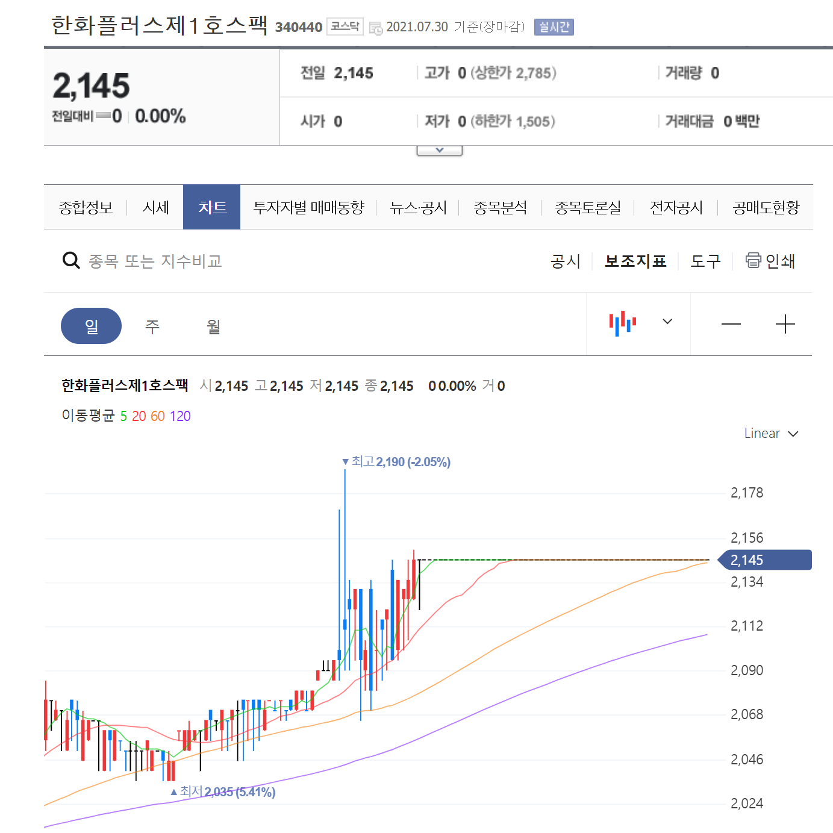Image resolution: width=833 pixels, height=833 pixels.
Task: Click the 이동평균 label
Action: click(x=88, y=416)
